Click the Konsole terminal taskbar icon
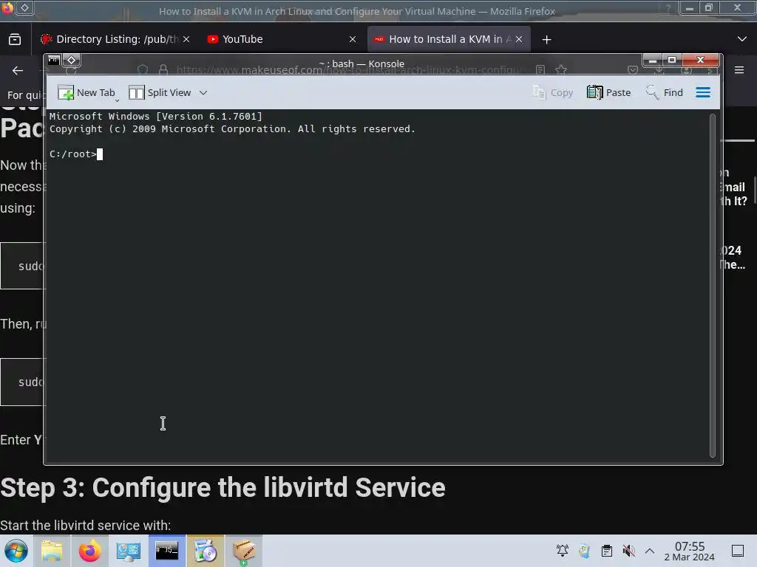 pyautogui.click(x=166, y=551)
